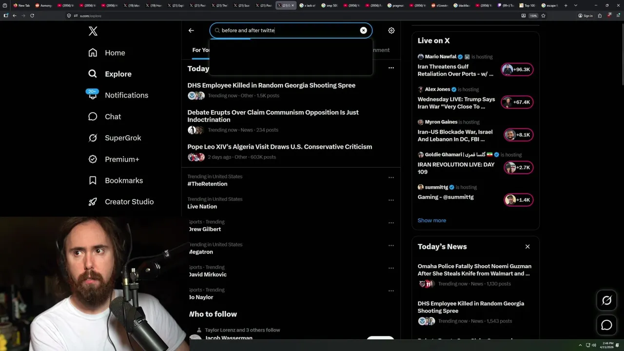Click the back arrow beside the search box
This screenshot has width=624, height=351.
tap(191, 30)
